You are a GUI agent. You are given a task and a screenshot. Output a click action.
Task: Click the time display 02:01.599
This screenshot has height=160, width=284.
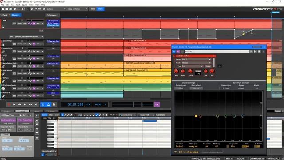(x=75, y=104)
